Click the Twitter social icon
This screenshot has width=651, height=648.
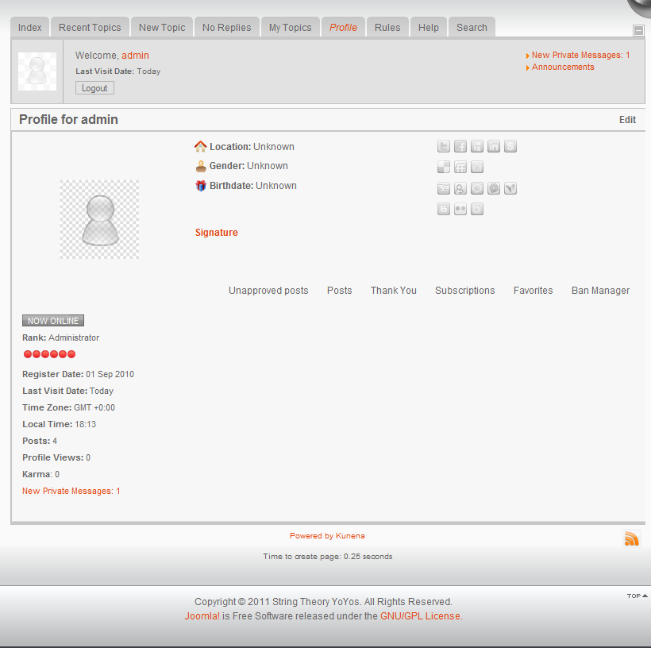pos(445,147)
